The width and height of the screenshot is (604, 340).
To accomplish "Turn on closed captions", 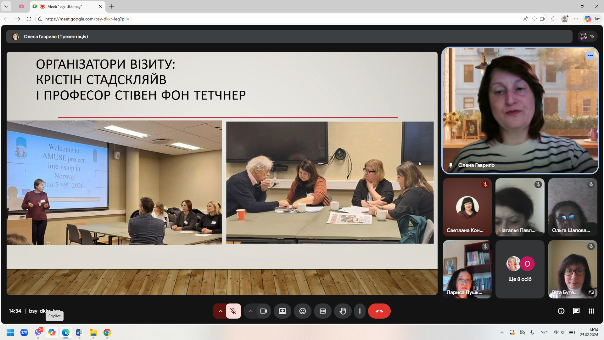I will pos(322,311).
